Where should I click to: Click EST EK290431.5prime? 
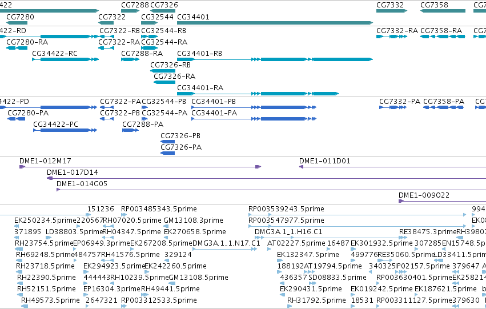click(x=282, y=294)
